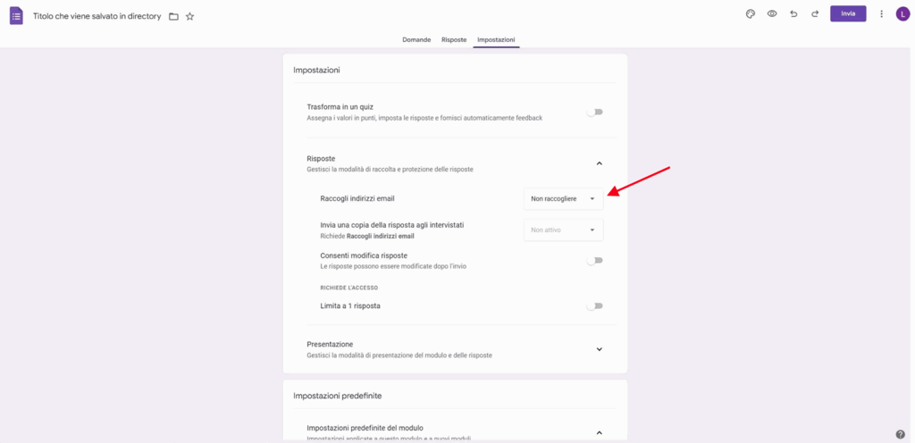Open the customize theme palette
Image resolution: width=915 pixels, height=443 pixels.
coord(751,14)
